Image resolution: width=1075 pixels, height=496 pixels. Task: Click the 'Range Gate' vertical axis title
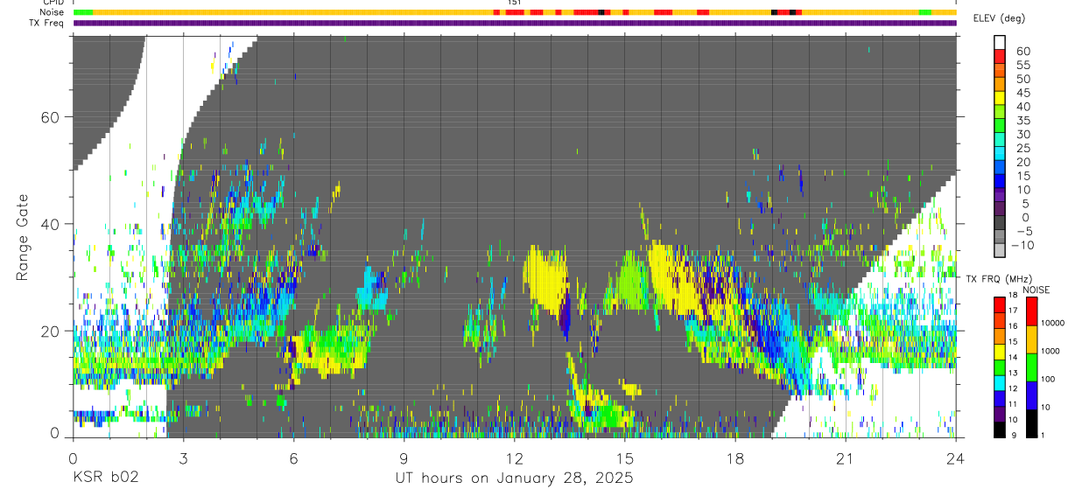(22, 236)
